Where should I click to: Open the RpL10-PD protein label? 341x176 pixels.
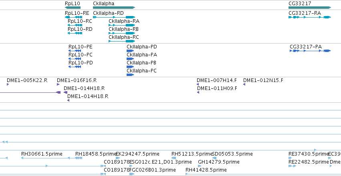click(81, 63)
